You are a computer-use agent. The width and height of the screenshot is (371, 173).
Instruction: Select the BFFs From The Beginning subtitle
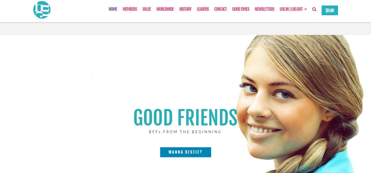click(x=185, y=132)
